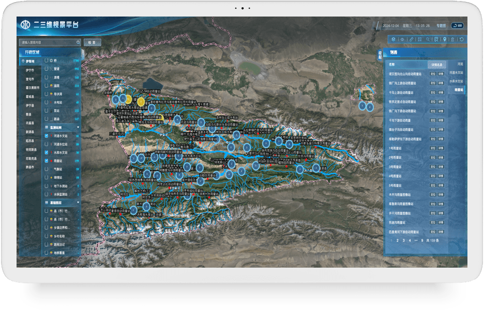Viewport: 484px width, 310px height.
Task: Switch to the 河道水文站 list tab
Action: click(x=456, y=72)
